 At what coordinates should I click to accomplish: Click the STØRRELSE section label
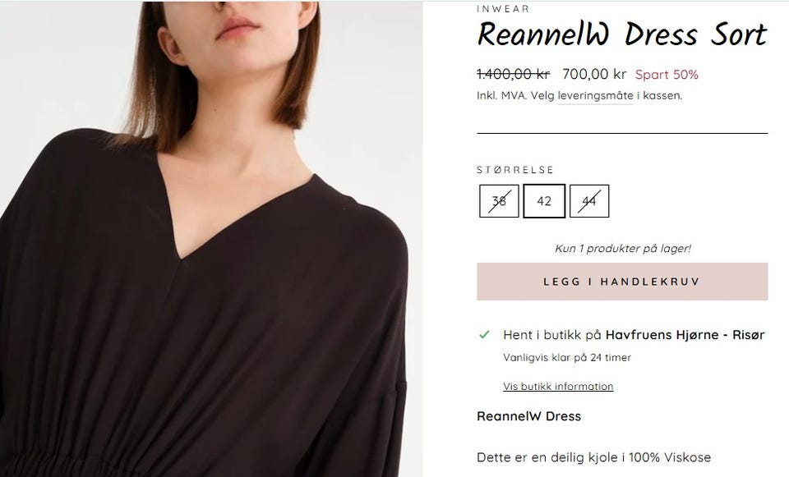tap(515, 170)
